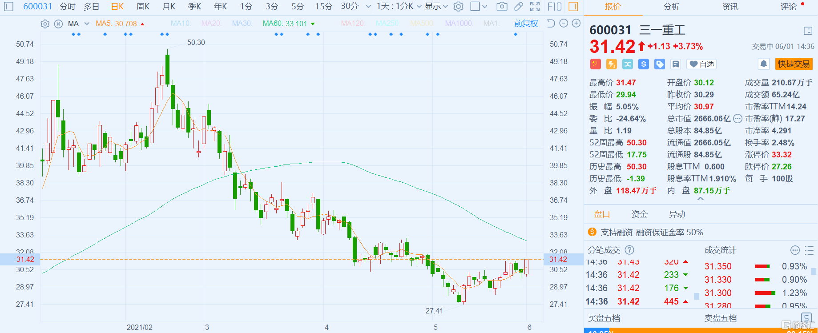Open the square layout dropdown arrow
Image resolution: width=818 pixels, height=333 pixels.
pos(485,7)
